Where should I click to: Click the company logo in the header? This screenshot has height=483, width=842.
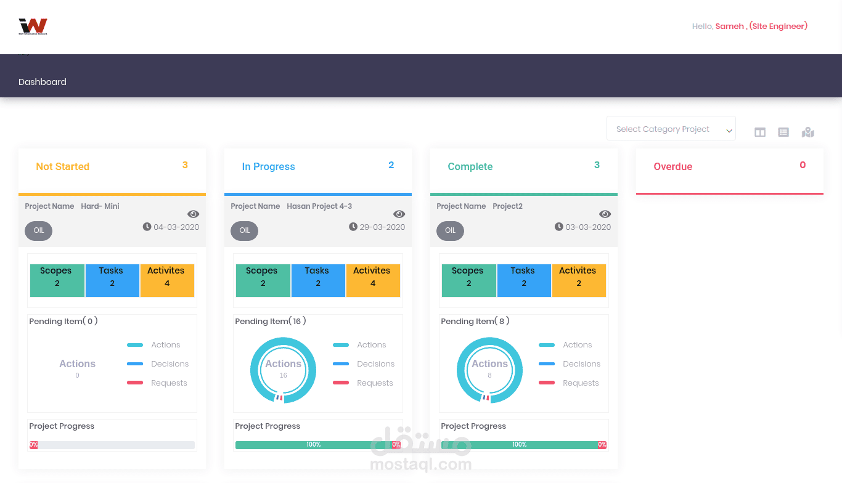coord(33,26)
